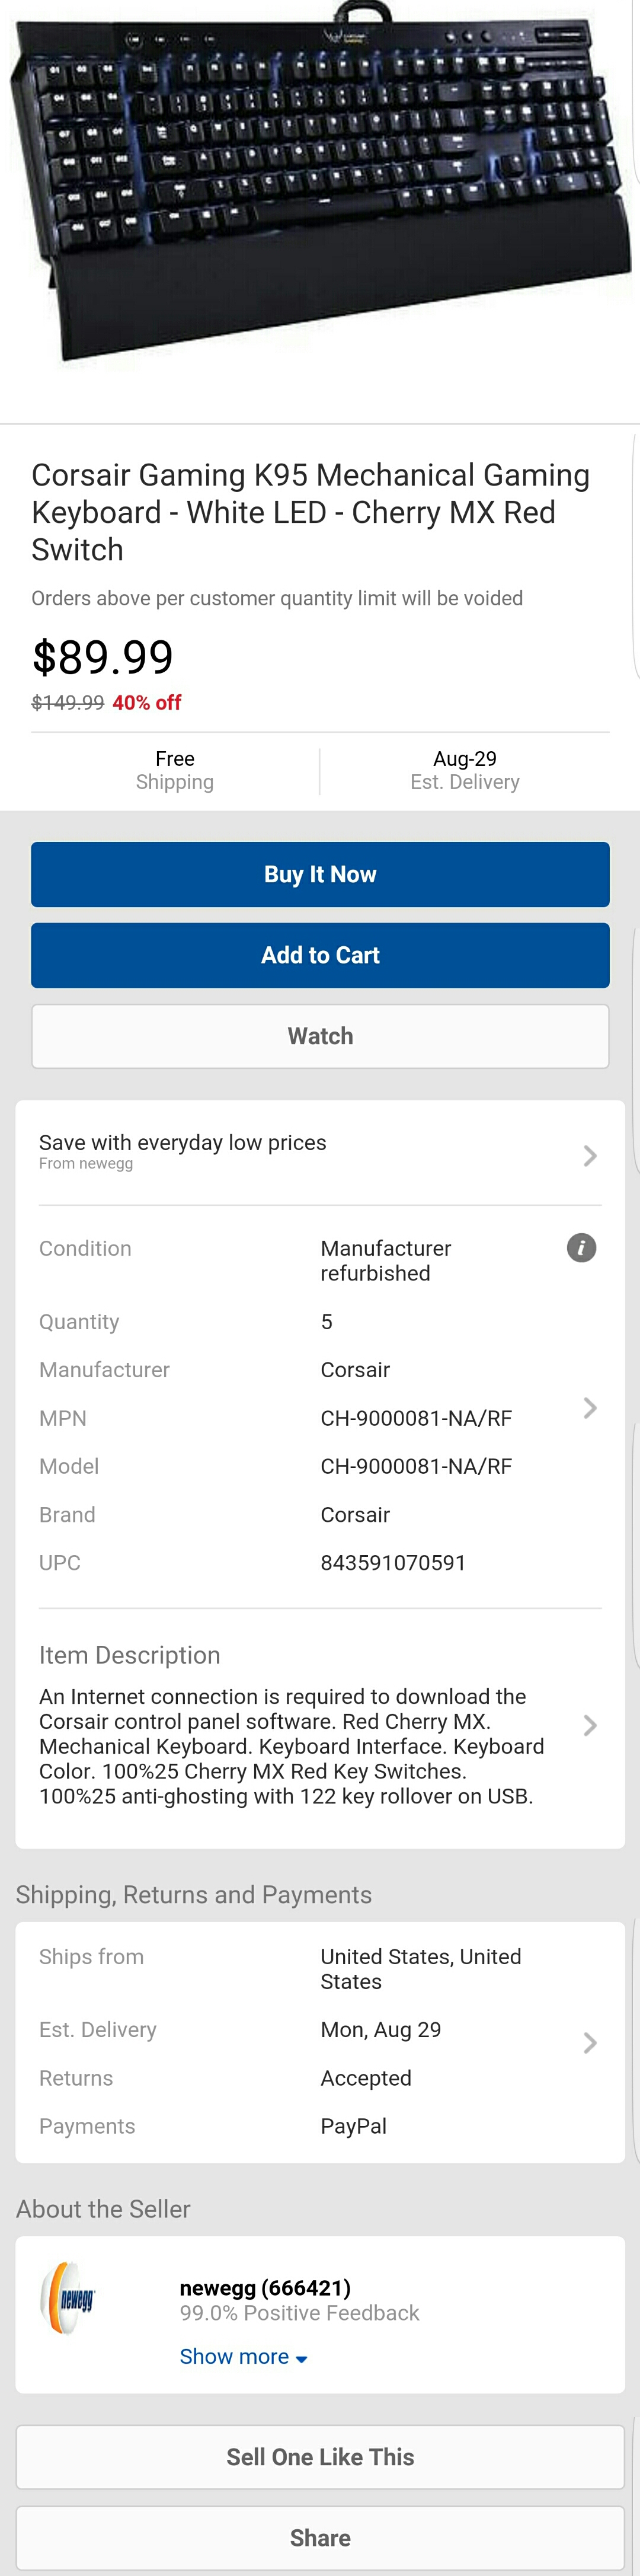Expand item specifics using the chevron beside MPN
The image size is (640, 2576).
point(589,1408)
